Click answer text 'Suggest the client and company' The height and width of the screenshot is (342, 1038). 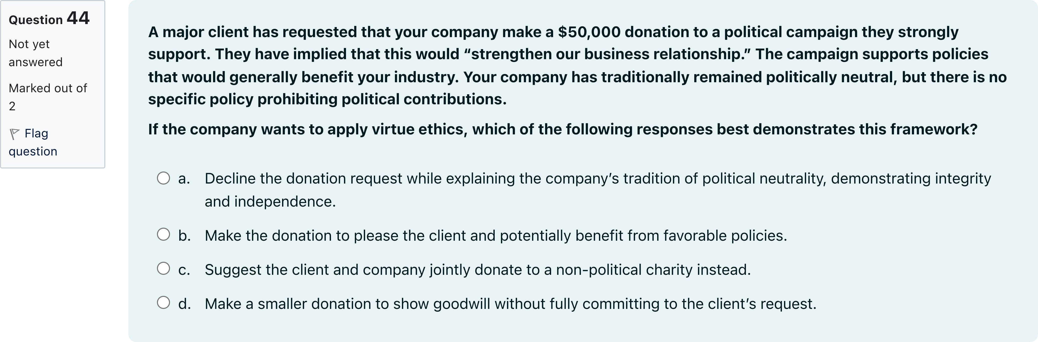[x=477, y=270]
